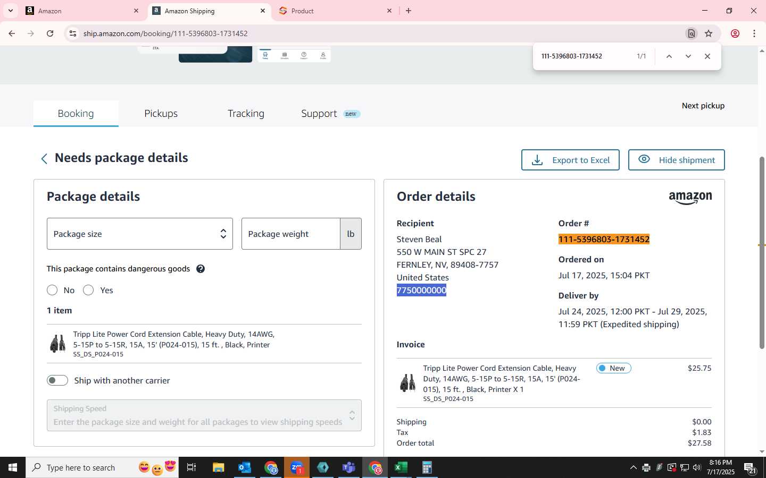Click the New condition badge
Viewport: 766px width, 478px height.
614,368
